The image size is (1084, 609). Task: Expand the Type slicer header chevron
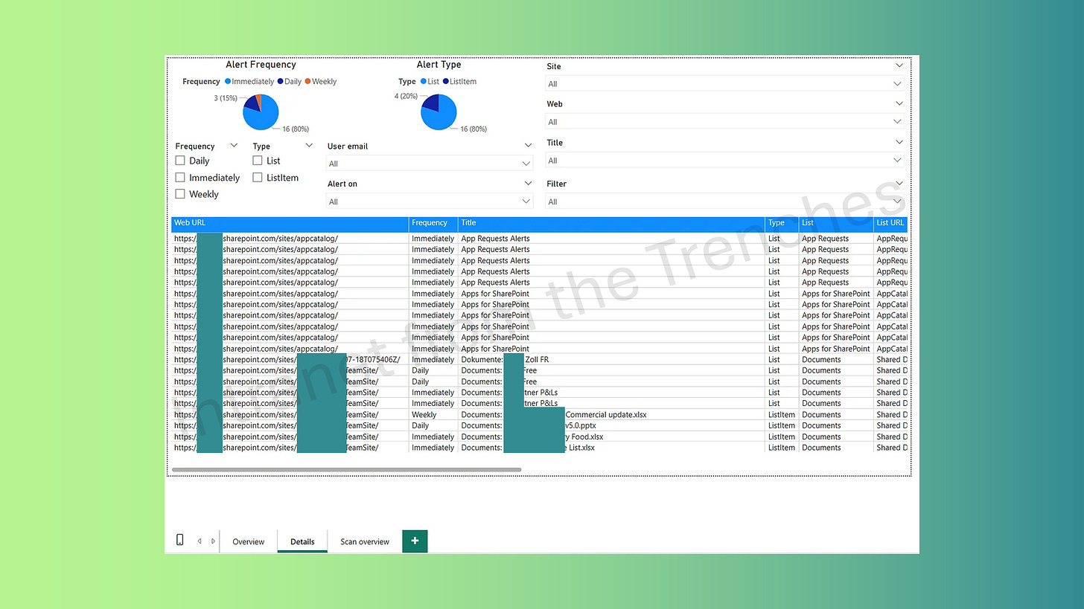(x=309, y=145)
